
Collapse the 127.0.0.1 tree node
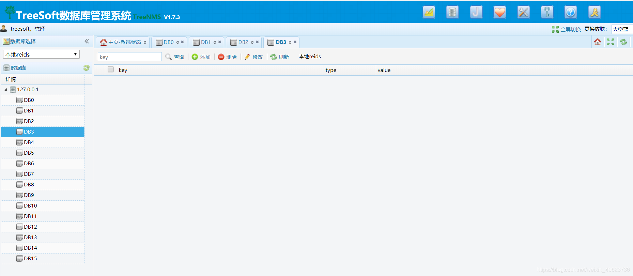pyautogui.click(x=6, y=90)
